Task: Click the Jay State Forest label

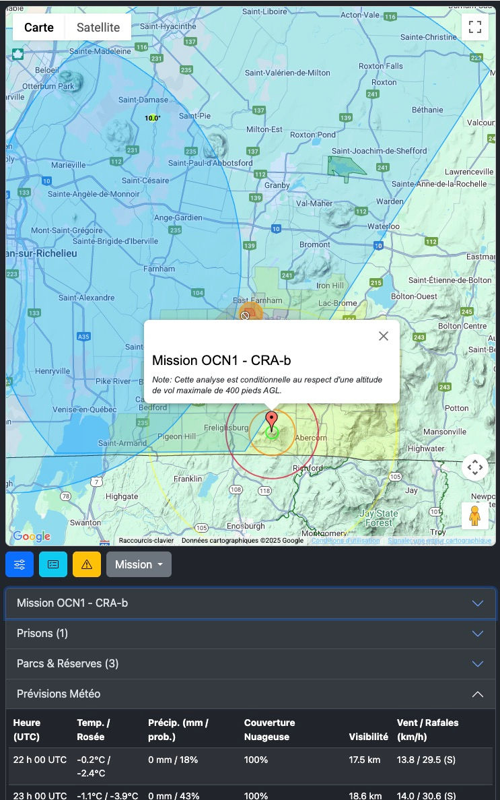Action: [x=379, y=518]
